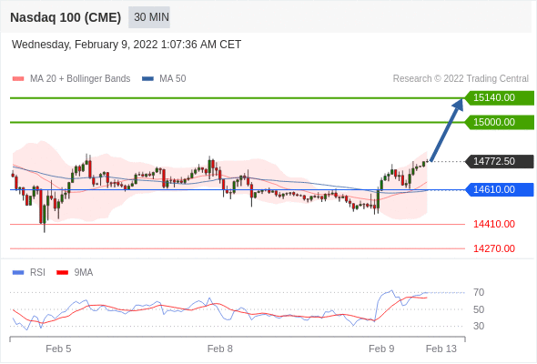Click the Feb 13 date axis marker
The image size is (537, 364).
point(441,349)
